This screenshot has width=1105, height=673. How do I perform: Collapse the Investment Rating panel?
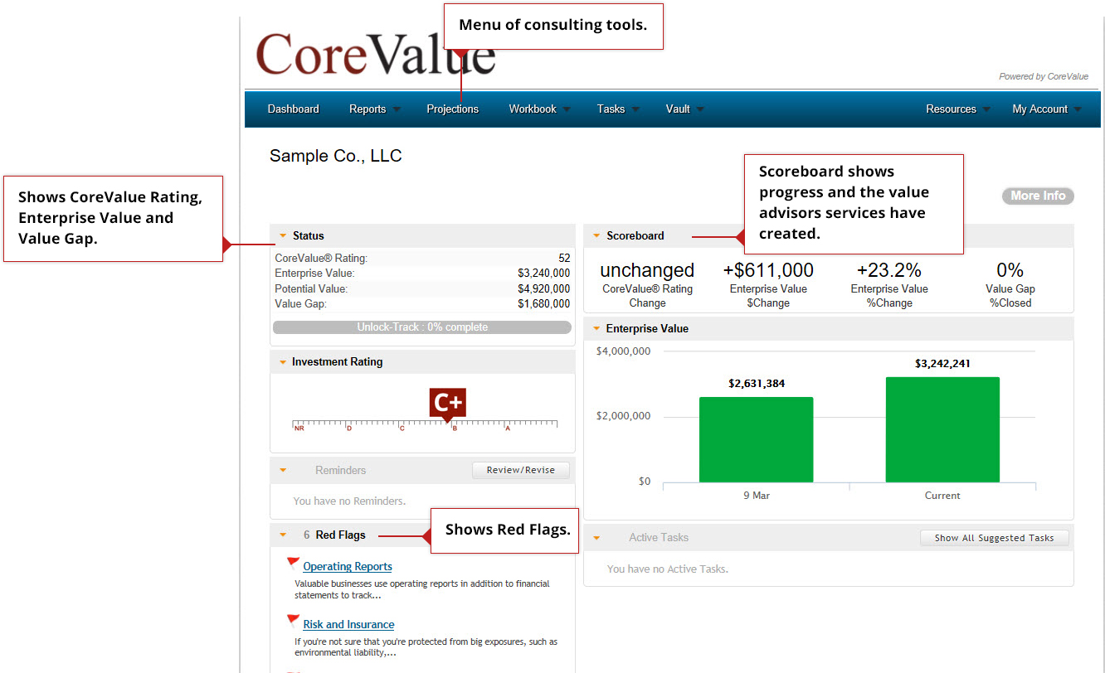point(283,362)
